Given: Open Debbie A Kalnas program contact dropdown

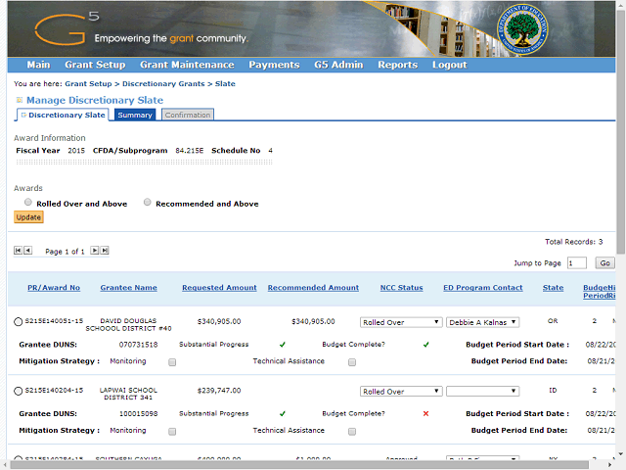Looking at the screenshot, I should point(482,322).
